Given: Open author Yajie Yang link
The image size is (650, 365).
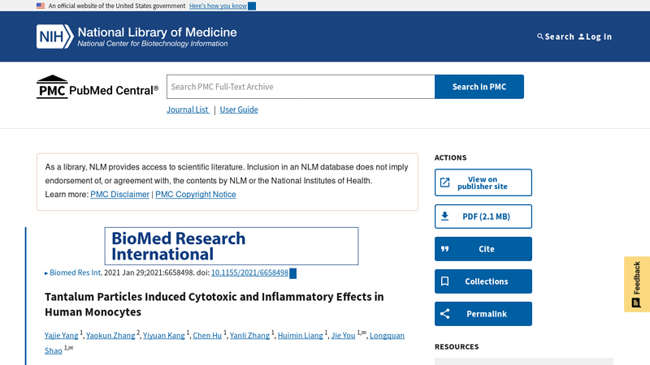Looking at the screenshot, I should (62, 336).
